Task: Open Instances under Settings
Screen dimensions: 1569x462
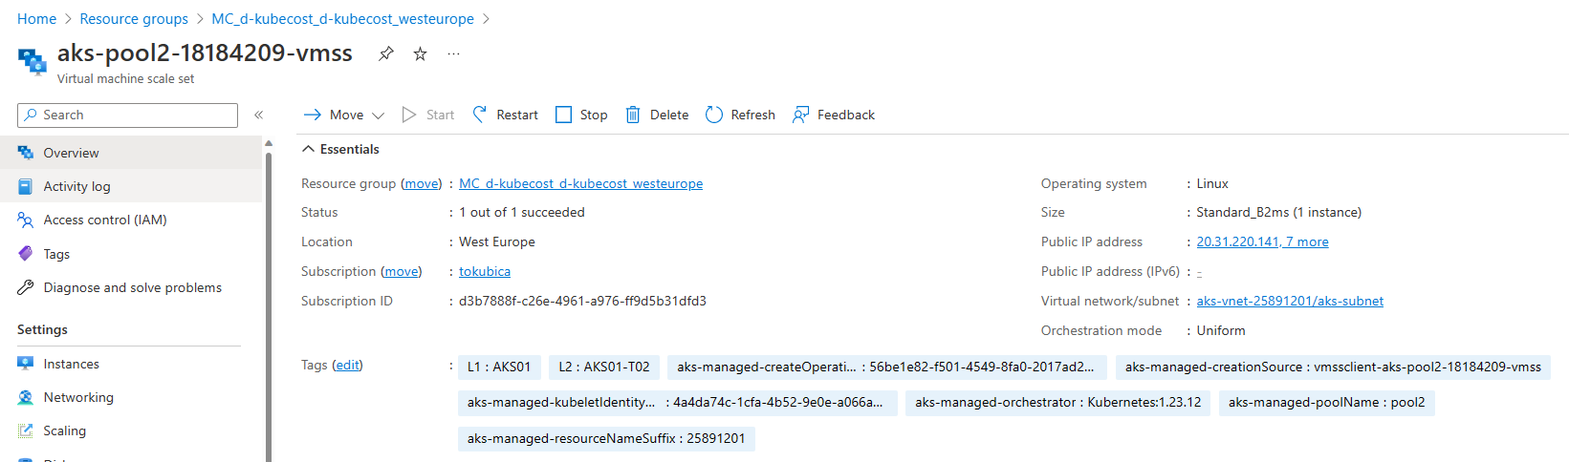Action: pyautogui.click(x=71, y=364)
